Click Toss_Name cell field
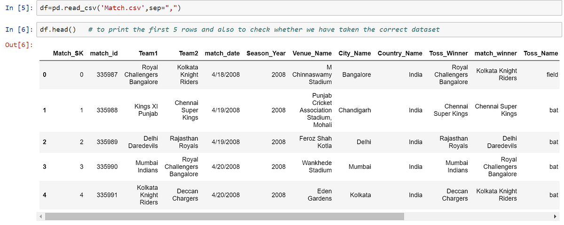 [x=553, y=75]
